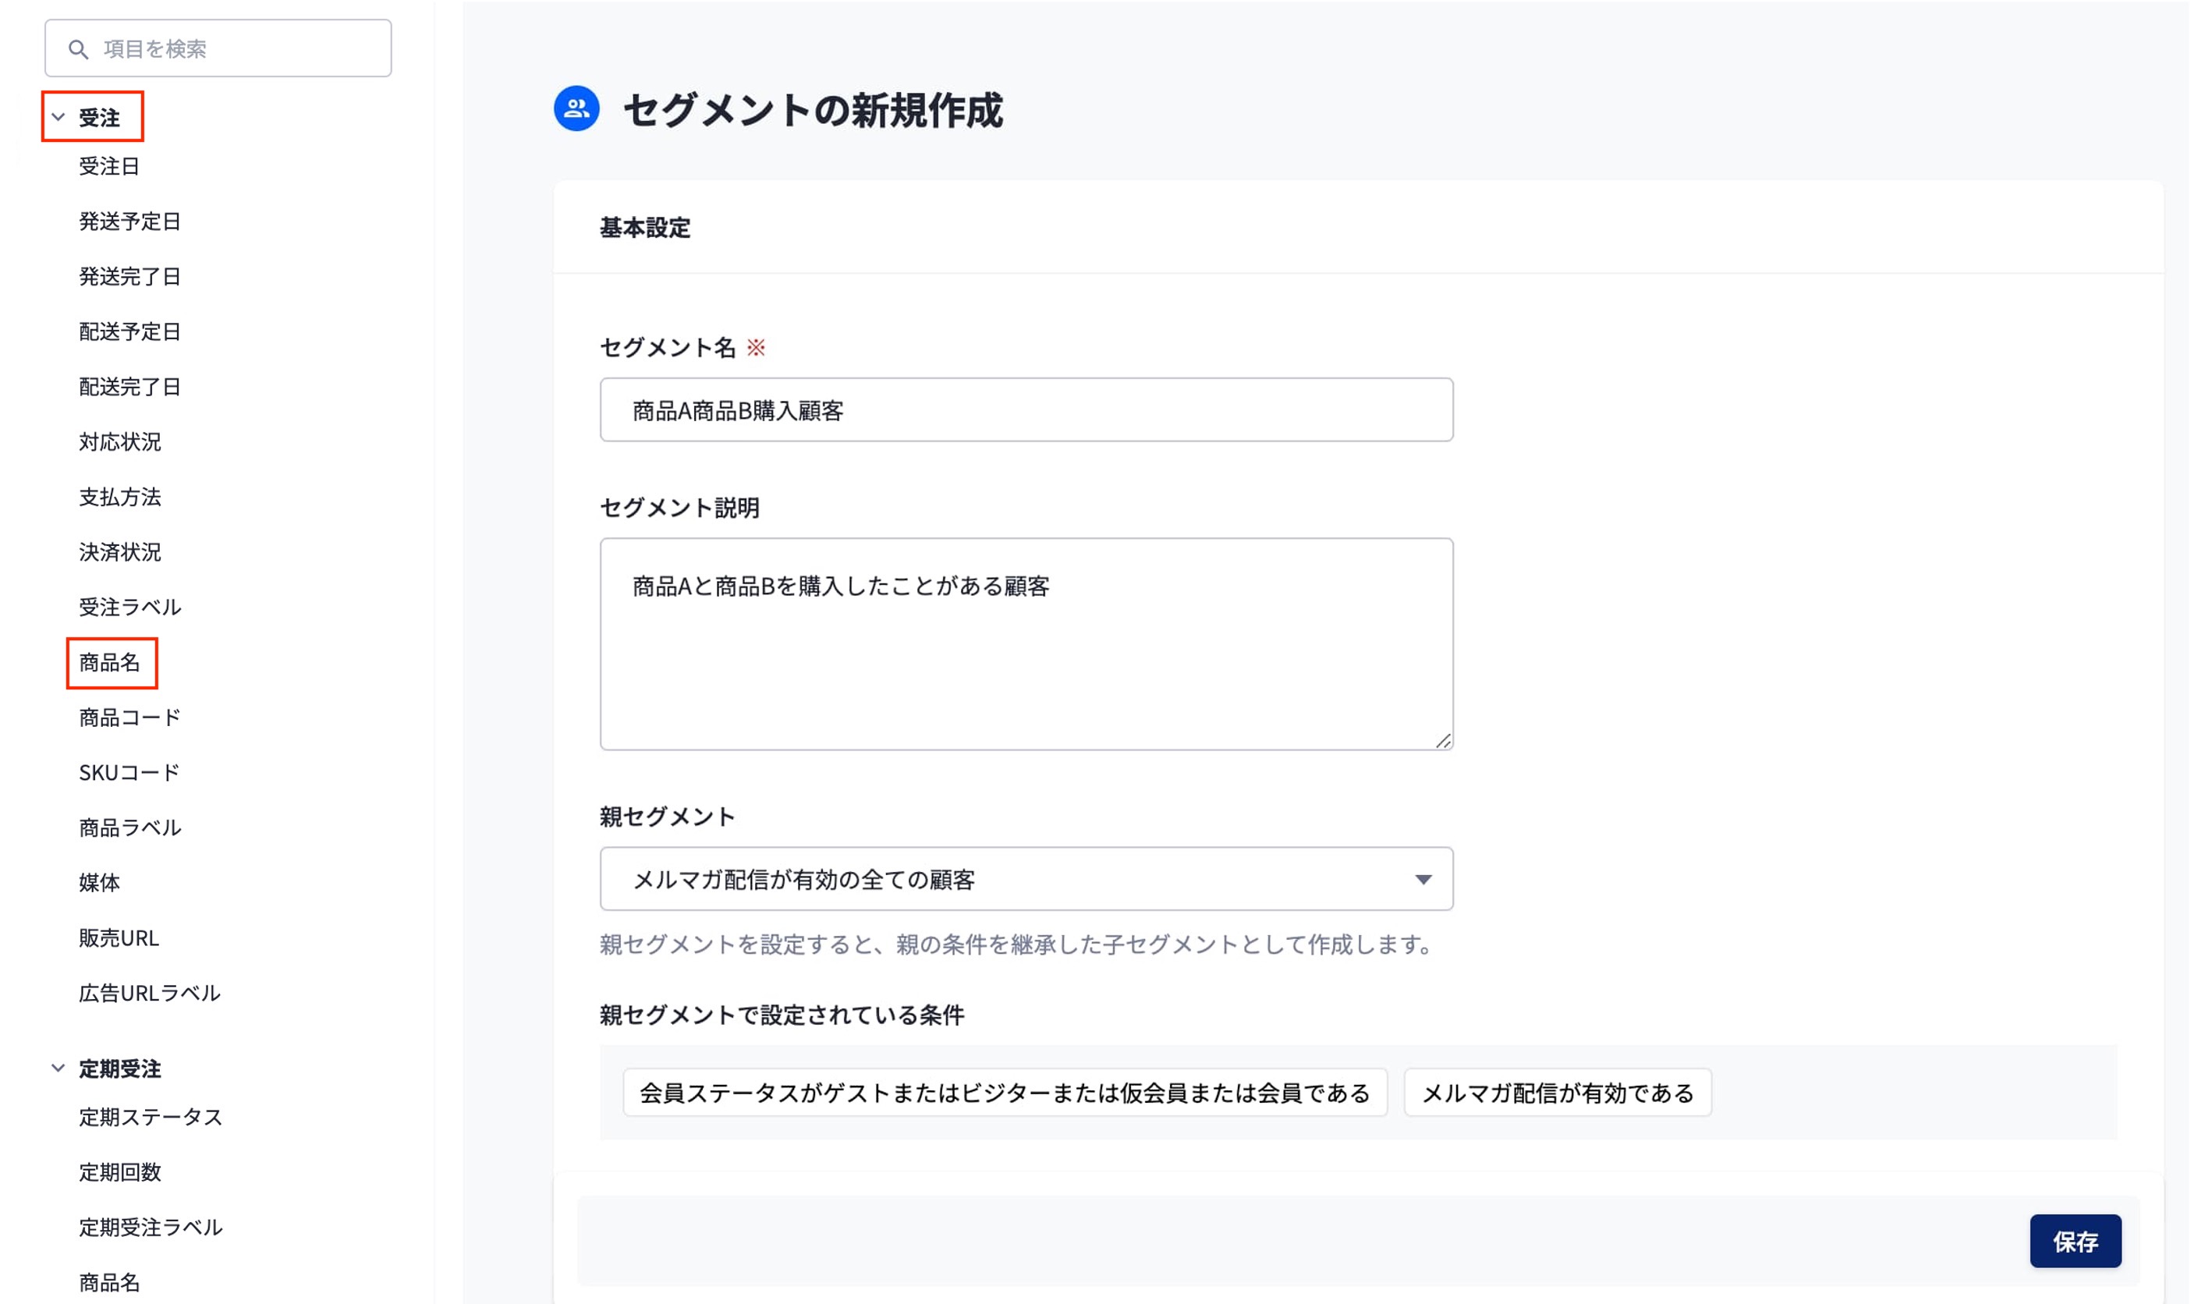This screenshot has width=2191, height=1304.
Task: Select the 商品コード sidebar item
Action: (130, 718)
